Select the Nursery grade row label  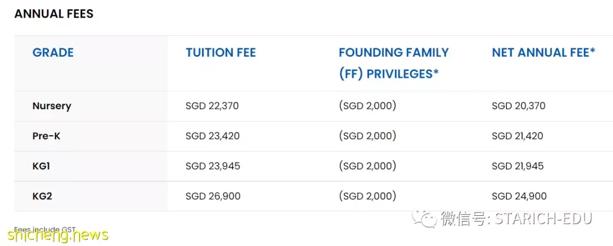point(52,106)
